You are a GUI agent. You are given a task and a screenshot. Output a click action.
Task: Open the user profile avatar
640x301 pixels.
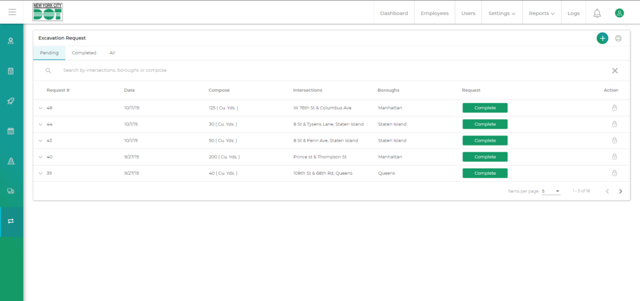(619, 13)
